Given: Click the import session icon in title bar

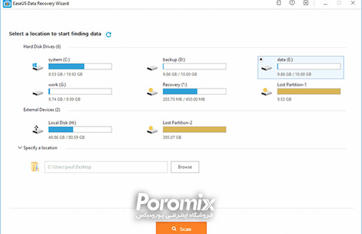Looking at the screenshot, I should pos(278,4).
